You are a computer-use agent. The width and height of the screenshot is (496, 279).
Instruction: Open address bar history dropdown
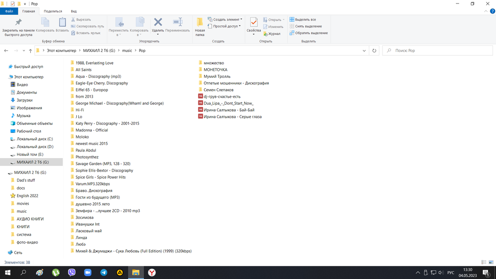click(365, 51)
